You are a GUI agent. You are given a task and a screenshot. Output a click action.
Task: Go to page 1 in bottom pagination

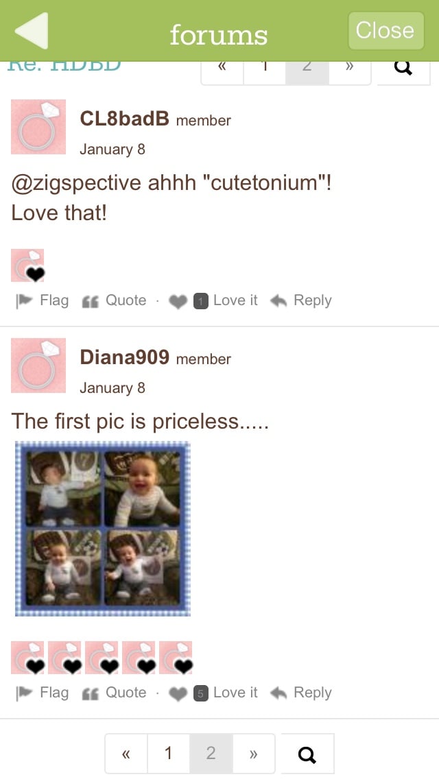[169, 754]
